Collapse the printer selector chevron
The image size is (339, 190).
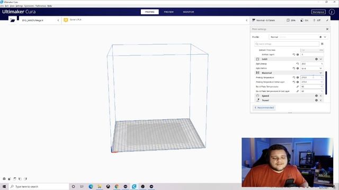58,20
